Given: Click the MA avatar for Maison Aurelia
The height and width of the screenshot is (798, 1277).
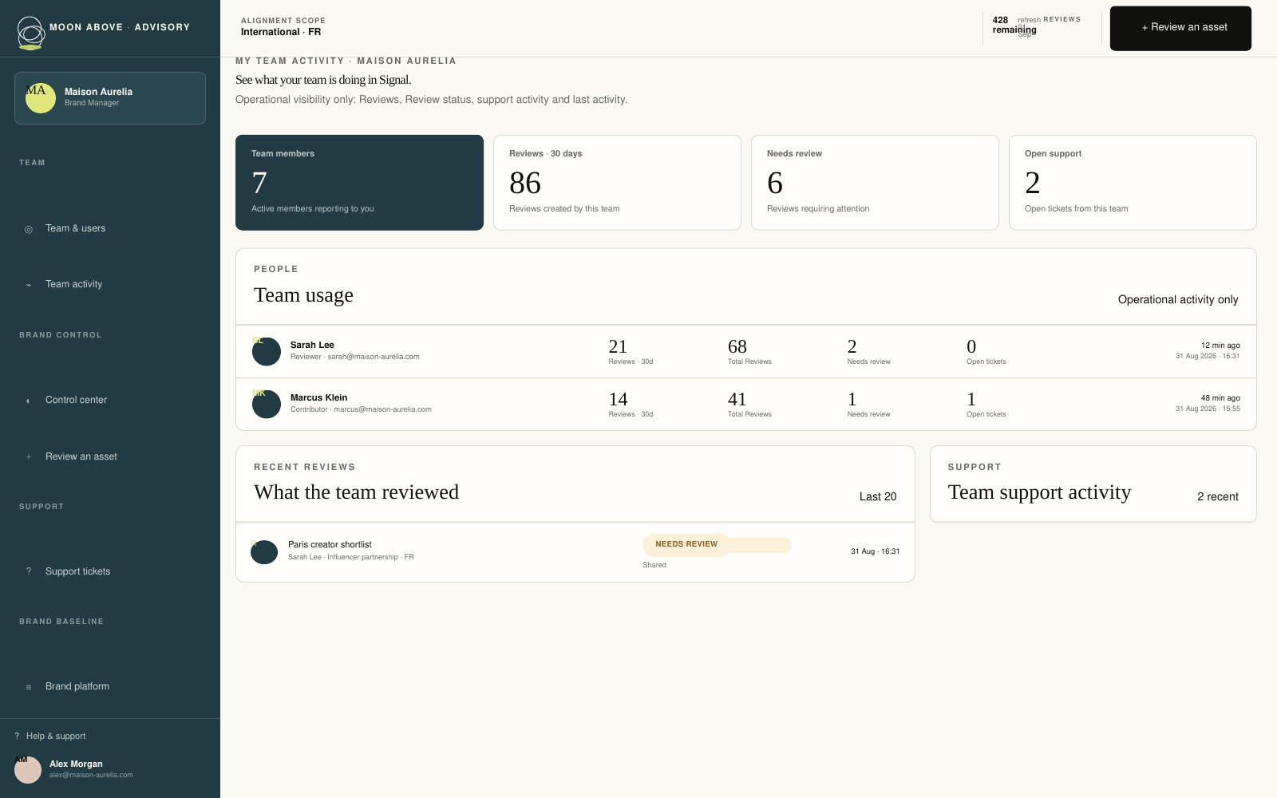Looking at the screenshot, I should 41,98.
